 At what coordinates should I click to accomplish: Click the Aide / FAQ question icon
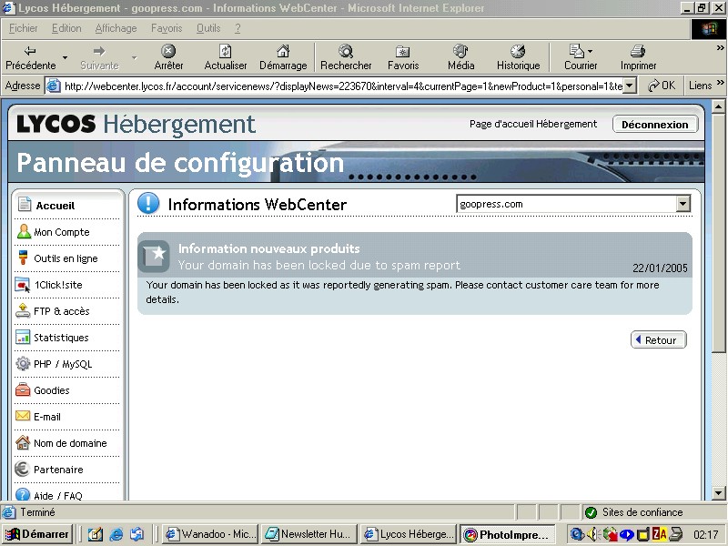(23, 494)
